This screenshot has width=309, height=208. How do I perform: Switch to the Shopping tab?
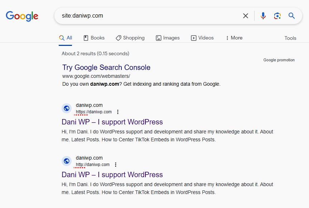[x=130, y=38]
